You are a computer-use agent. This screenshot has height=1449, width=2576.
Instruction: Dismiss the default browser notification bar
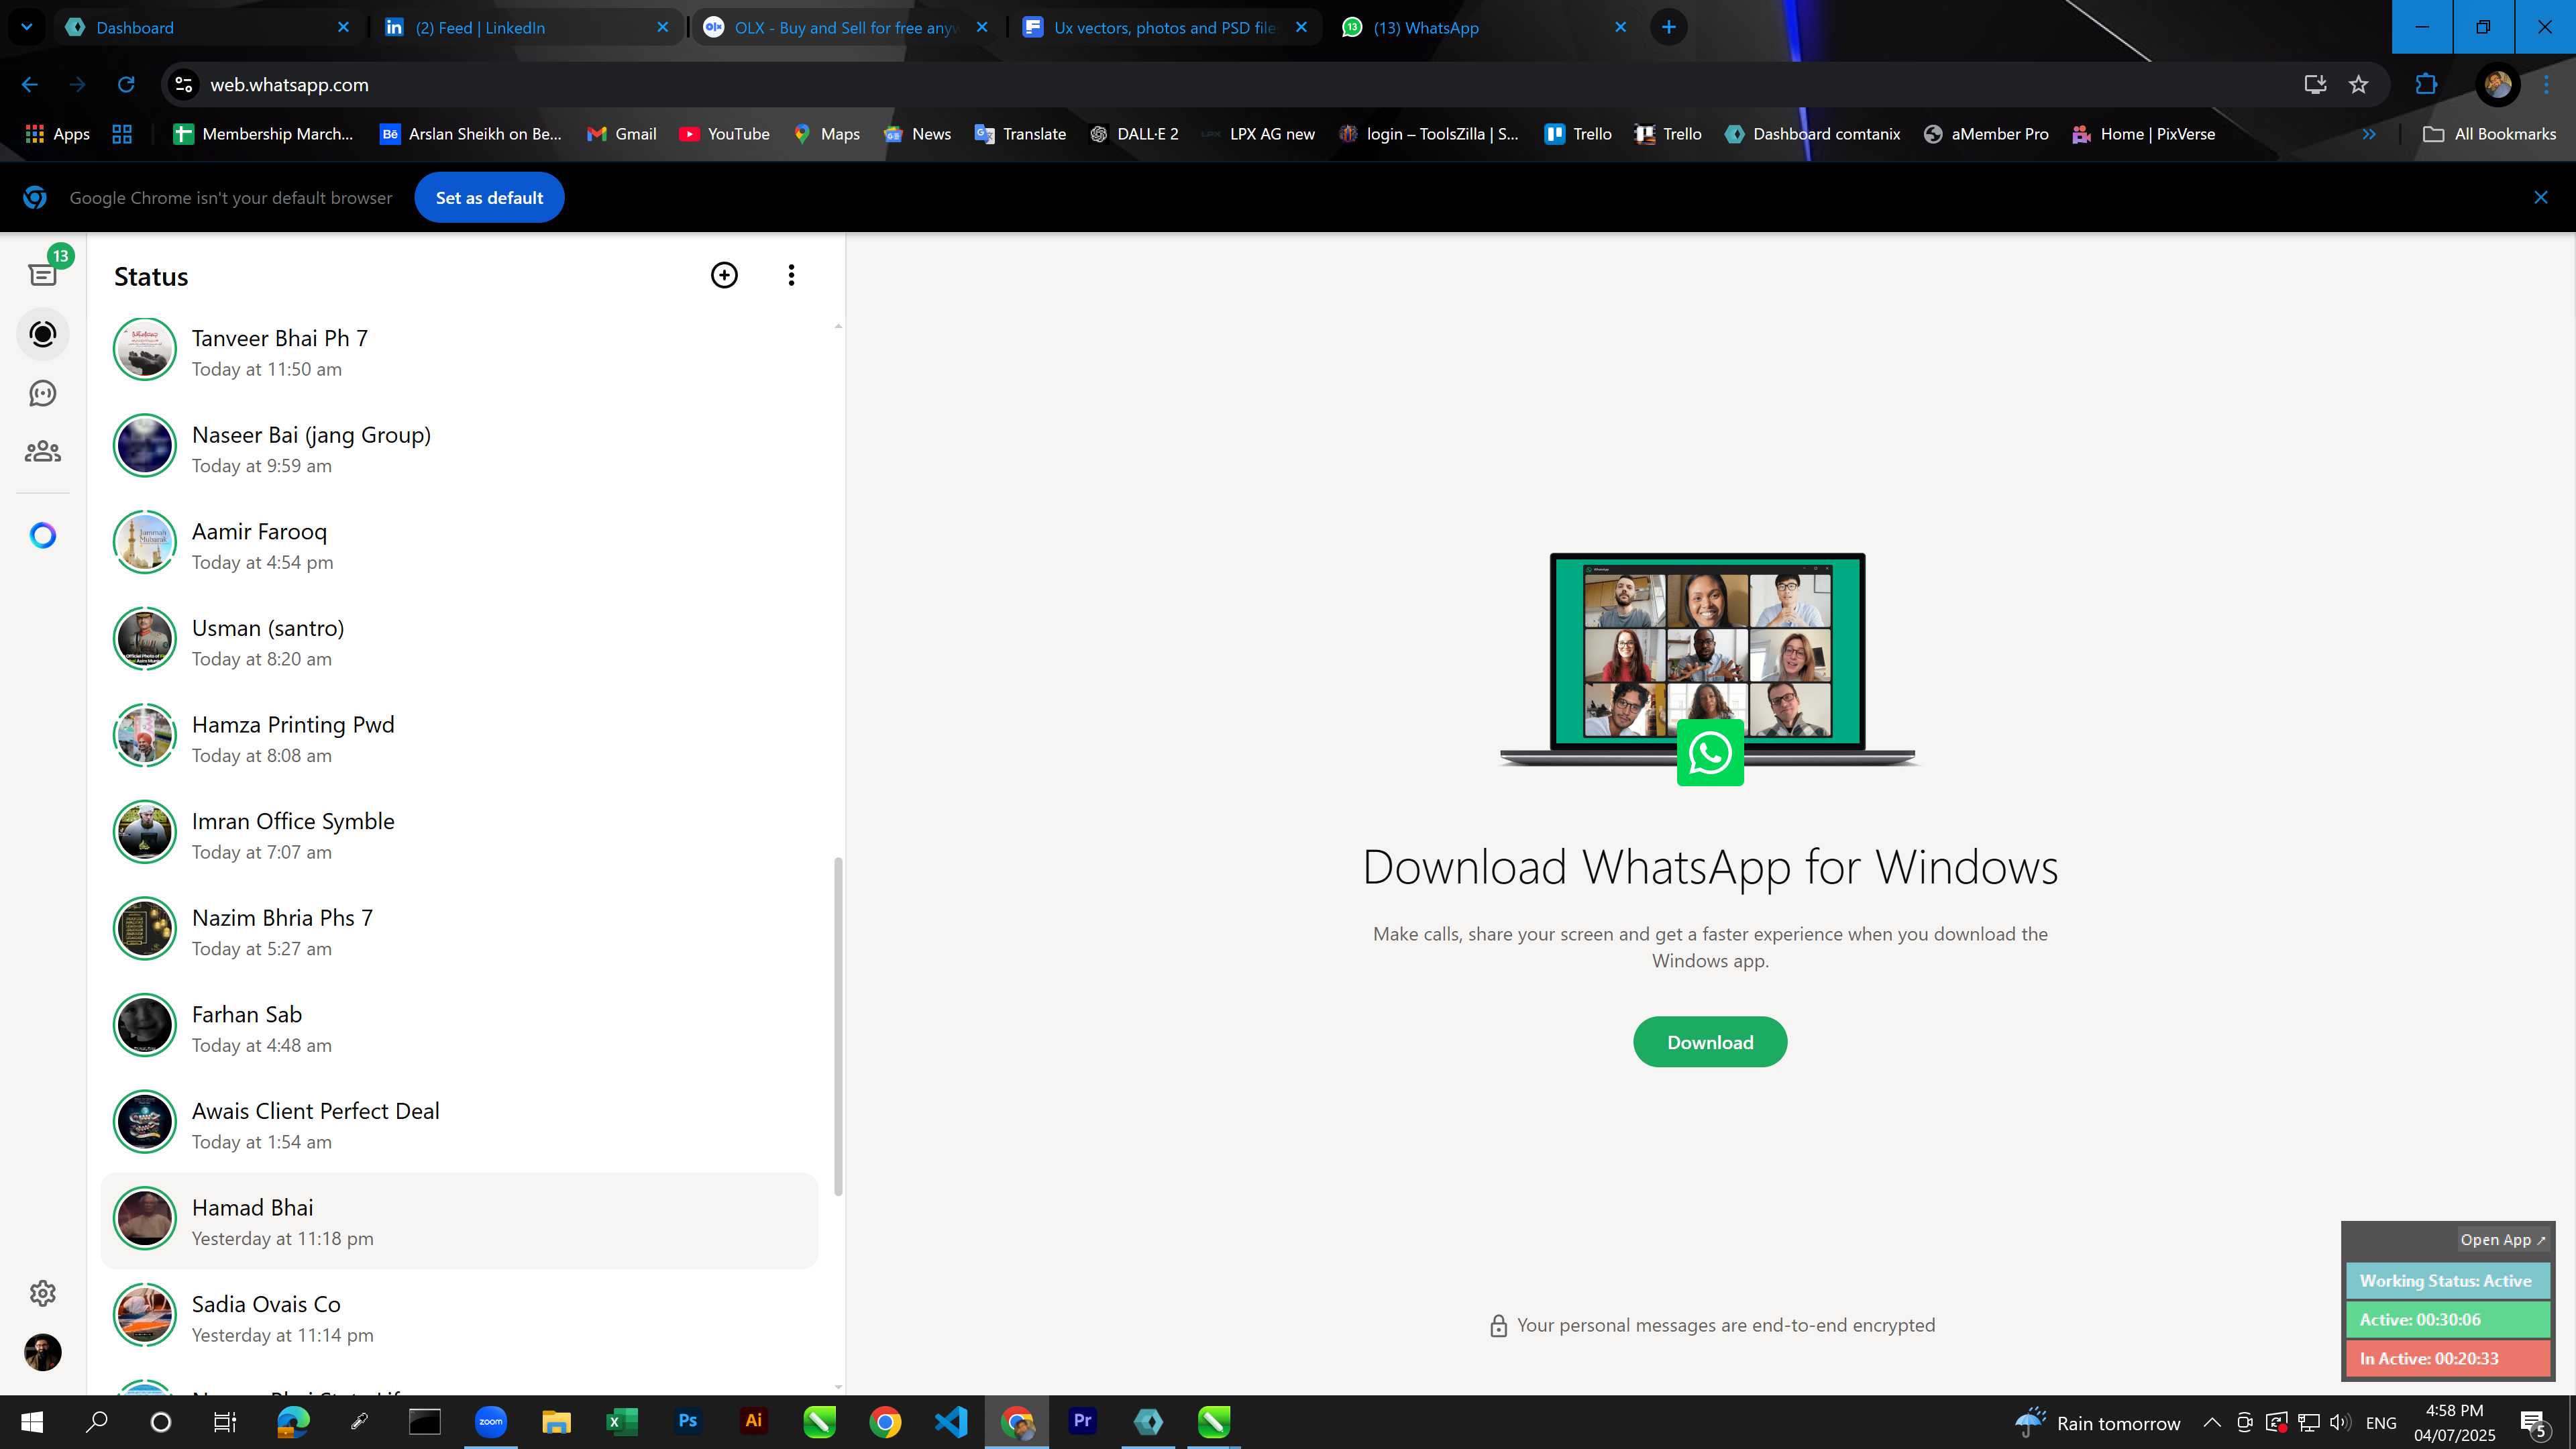click(2540, 197)
